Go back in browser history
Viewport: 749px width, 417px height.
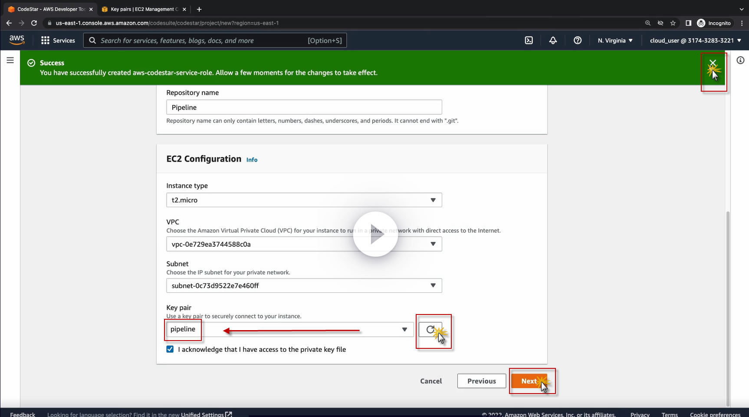(9, 23)
